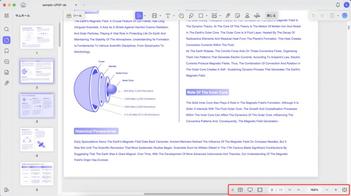Select the rectangle shape tool
351x196 pixels.
point(201,16)
